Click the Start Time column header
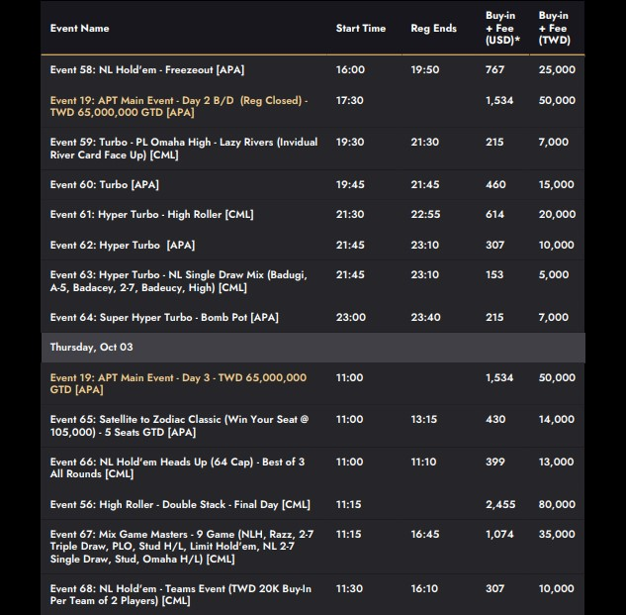The image size is (626, 615). click(361, 29)
